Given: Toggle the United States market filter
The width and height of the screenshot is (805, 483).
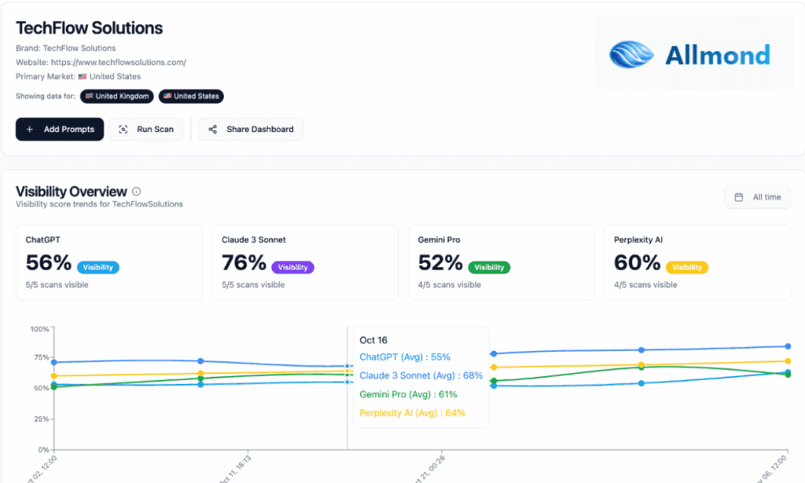Looking at the screenshot, I should [x=191, y=96].
